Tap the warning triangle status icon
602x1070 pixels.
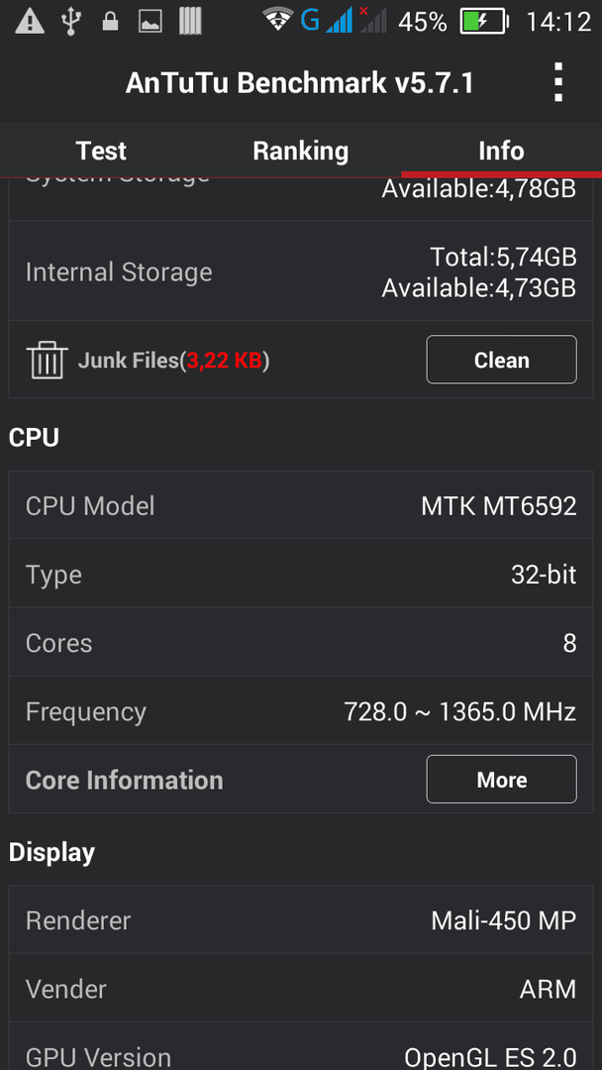pos(30,21)
